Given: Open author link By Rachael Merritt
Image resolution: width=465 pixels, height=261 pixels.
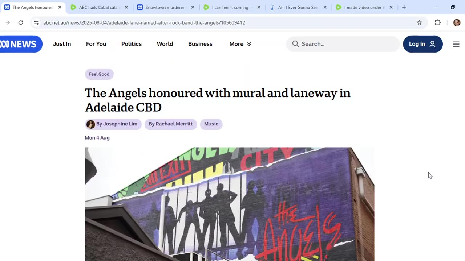Looking at the screenshot, I should point(171,124).
